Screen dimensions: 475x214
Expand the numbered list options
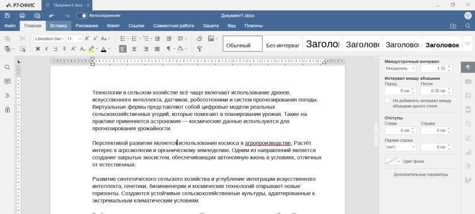[139, 38]
